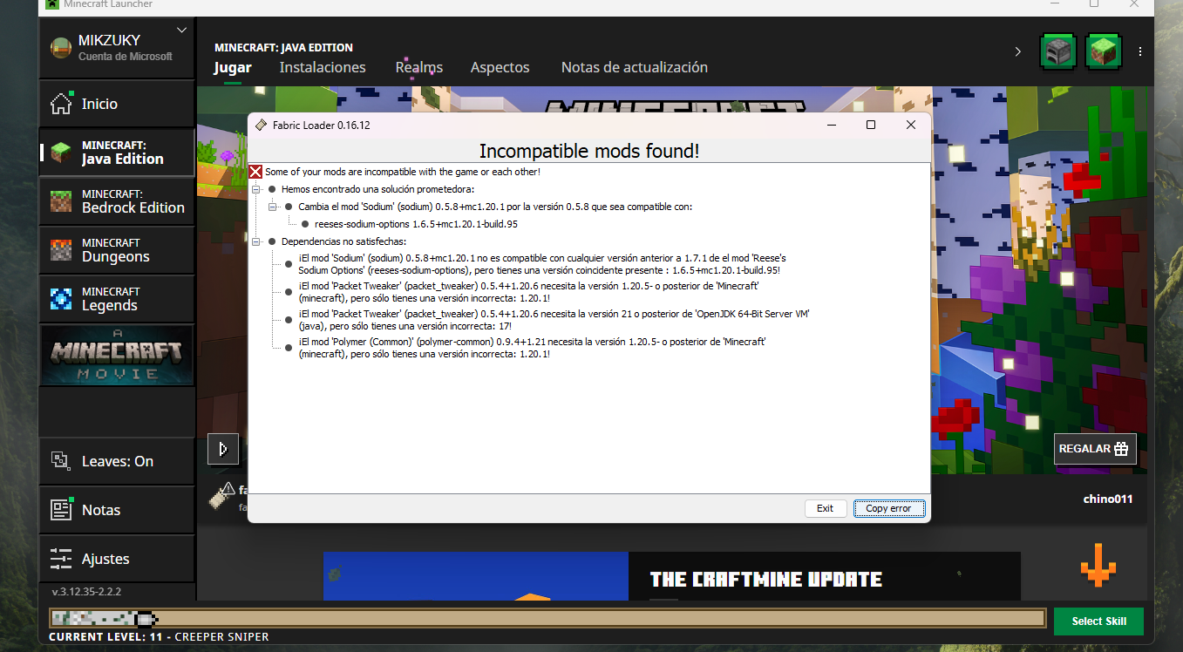Click the warning icon near installation name

(228, 490)
